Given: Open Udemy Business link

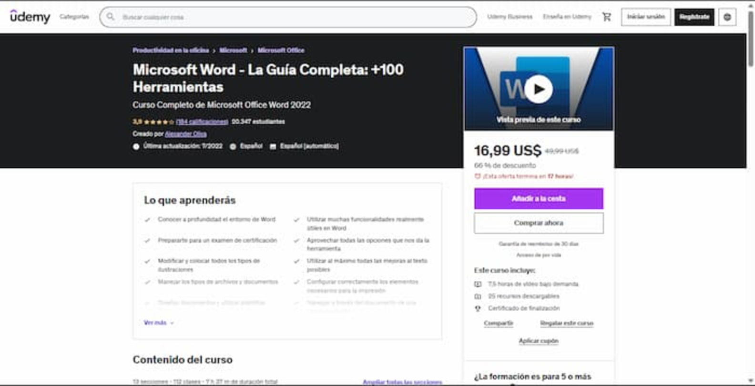Looking at the screenshot, I should (x=510, y=17).
